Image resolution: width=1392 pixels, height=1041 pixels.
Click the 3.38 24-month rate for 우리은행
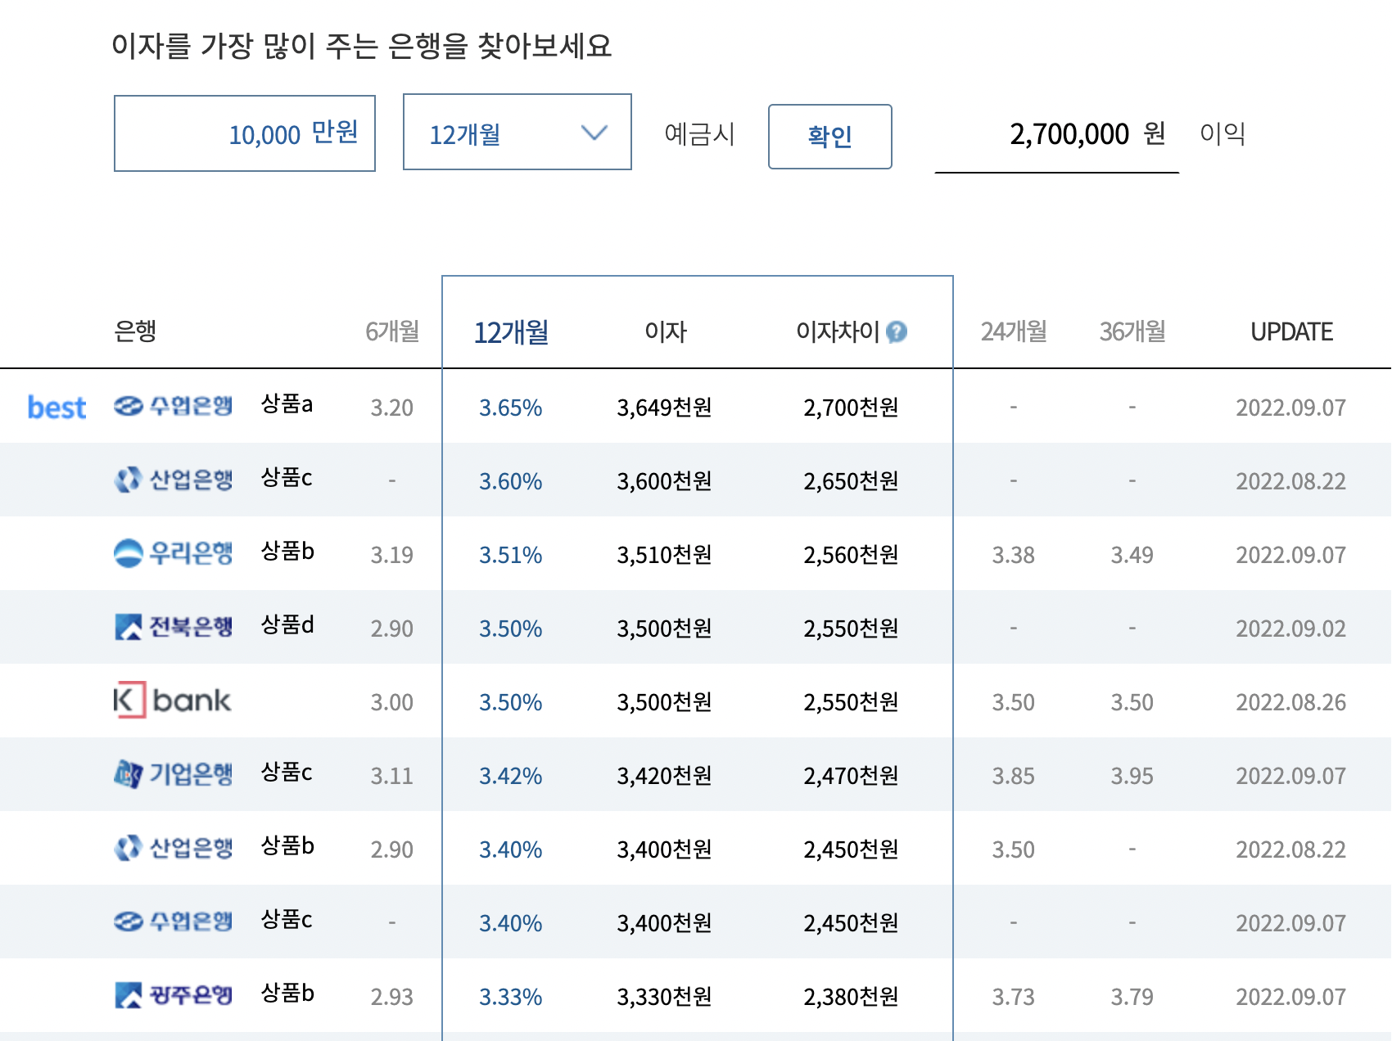(1014, 555)
